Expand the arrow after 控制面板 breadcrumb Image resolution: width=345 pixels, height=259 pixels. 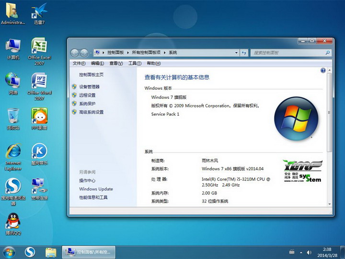tap(128, 53)
